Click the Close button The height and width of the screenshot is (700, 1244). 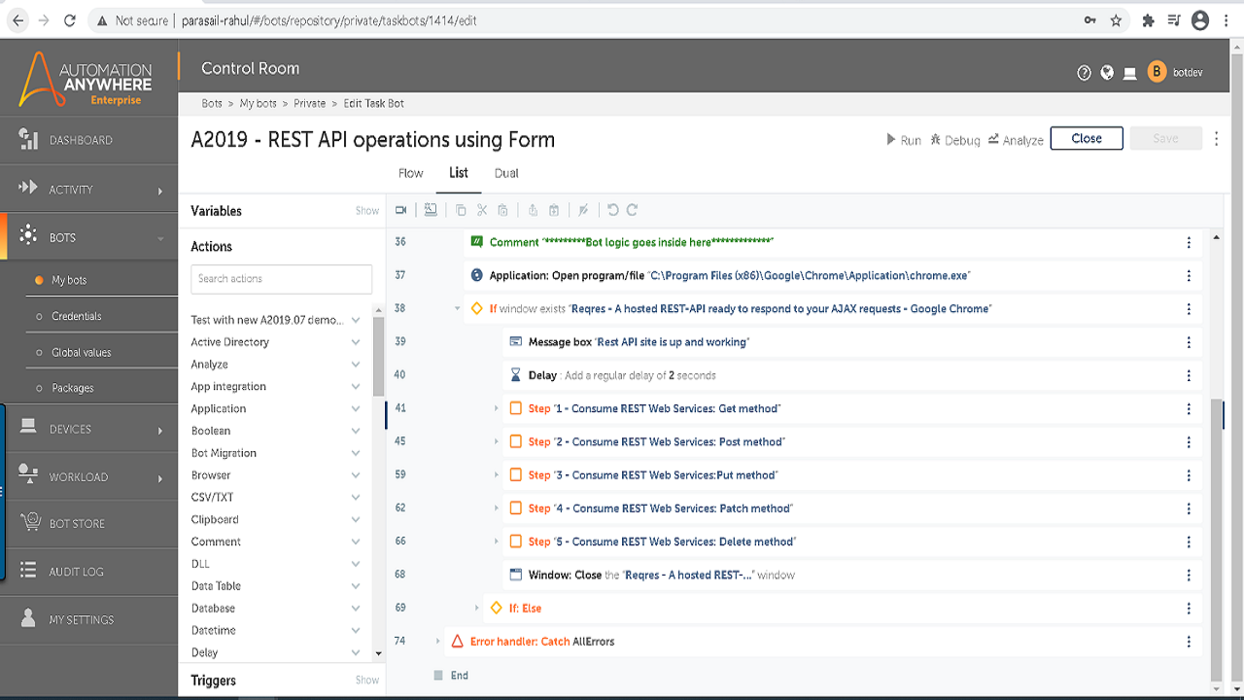[1086, 139]
